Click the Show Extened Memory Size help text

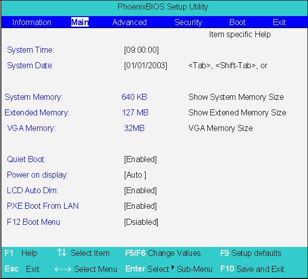pos(237,112)
